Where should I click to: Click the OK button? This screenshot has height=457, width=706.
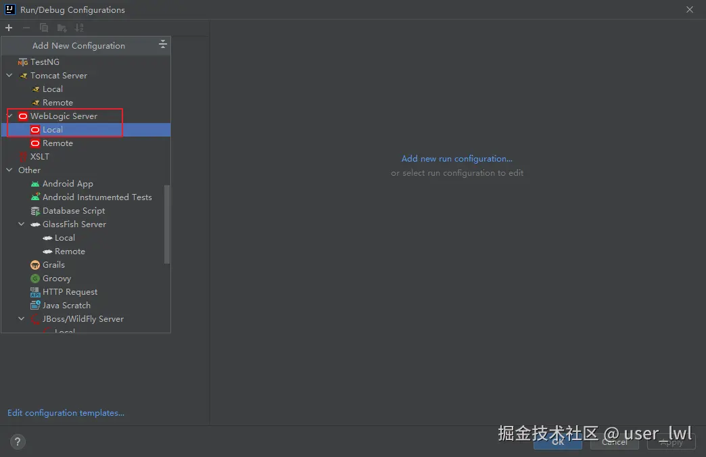coord(557,442)
